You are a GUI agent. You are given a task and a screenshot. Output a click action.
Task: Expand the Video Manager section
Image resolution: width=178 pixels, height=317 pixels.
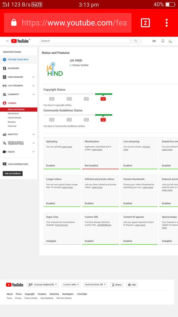pyautogui.click(x=33, y=77)
